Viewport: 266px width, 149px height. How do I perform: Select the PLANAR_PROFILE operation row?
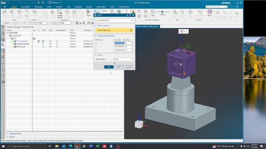(x=23, y=44)
